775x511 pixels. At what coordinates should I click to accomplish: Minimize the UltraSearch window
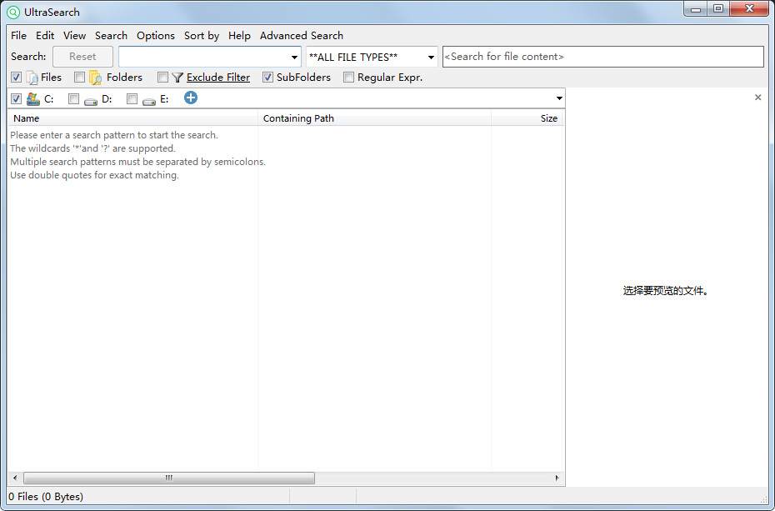[x=696, y=8]
